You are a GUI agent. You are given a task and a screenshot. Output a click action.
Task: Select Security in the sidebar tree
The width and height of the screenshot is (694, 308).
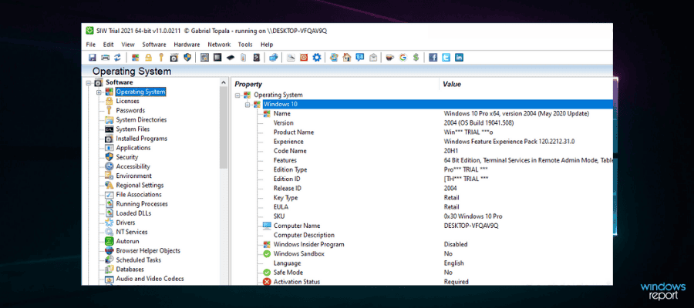click(127, 157)
